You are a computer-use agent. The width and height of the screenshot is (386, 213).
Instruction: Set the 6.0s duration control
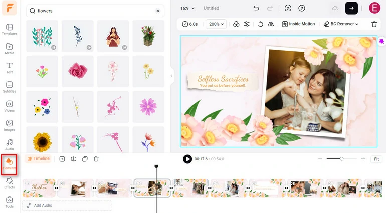coord(190,24)
